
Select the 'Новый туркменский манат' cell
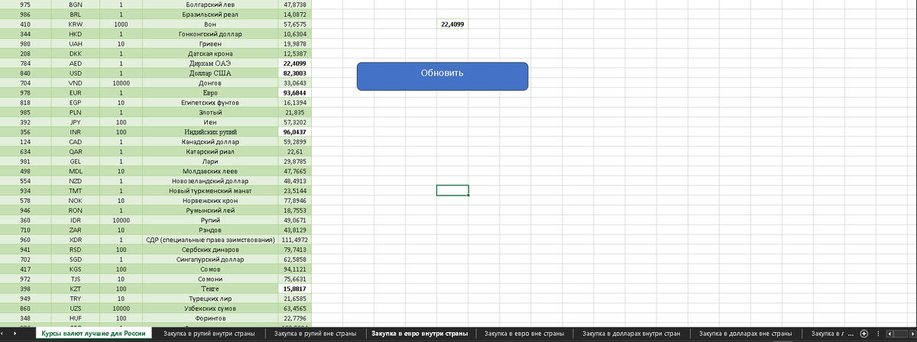[x=210, y=191]
